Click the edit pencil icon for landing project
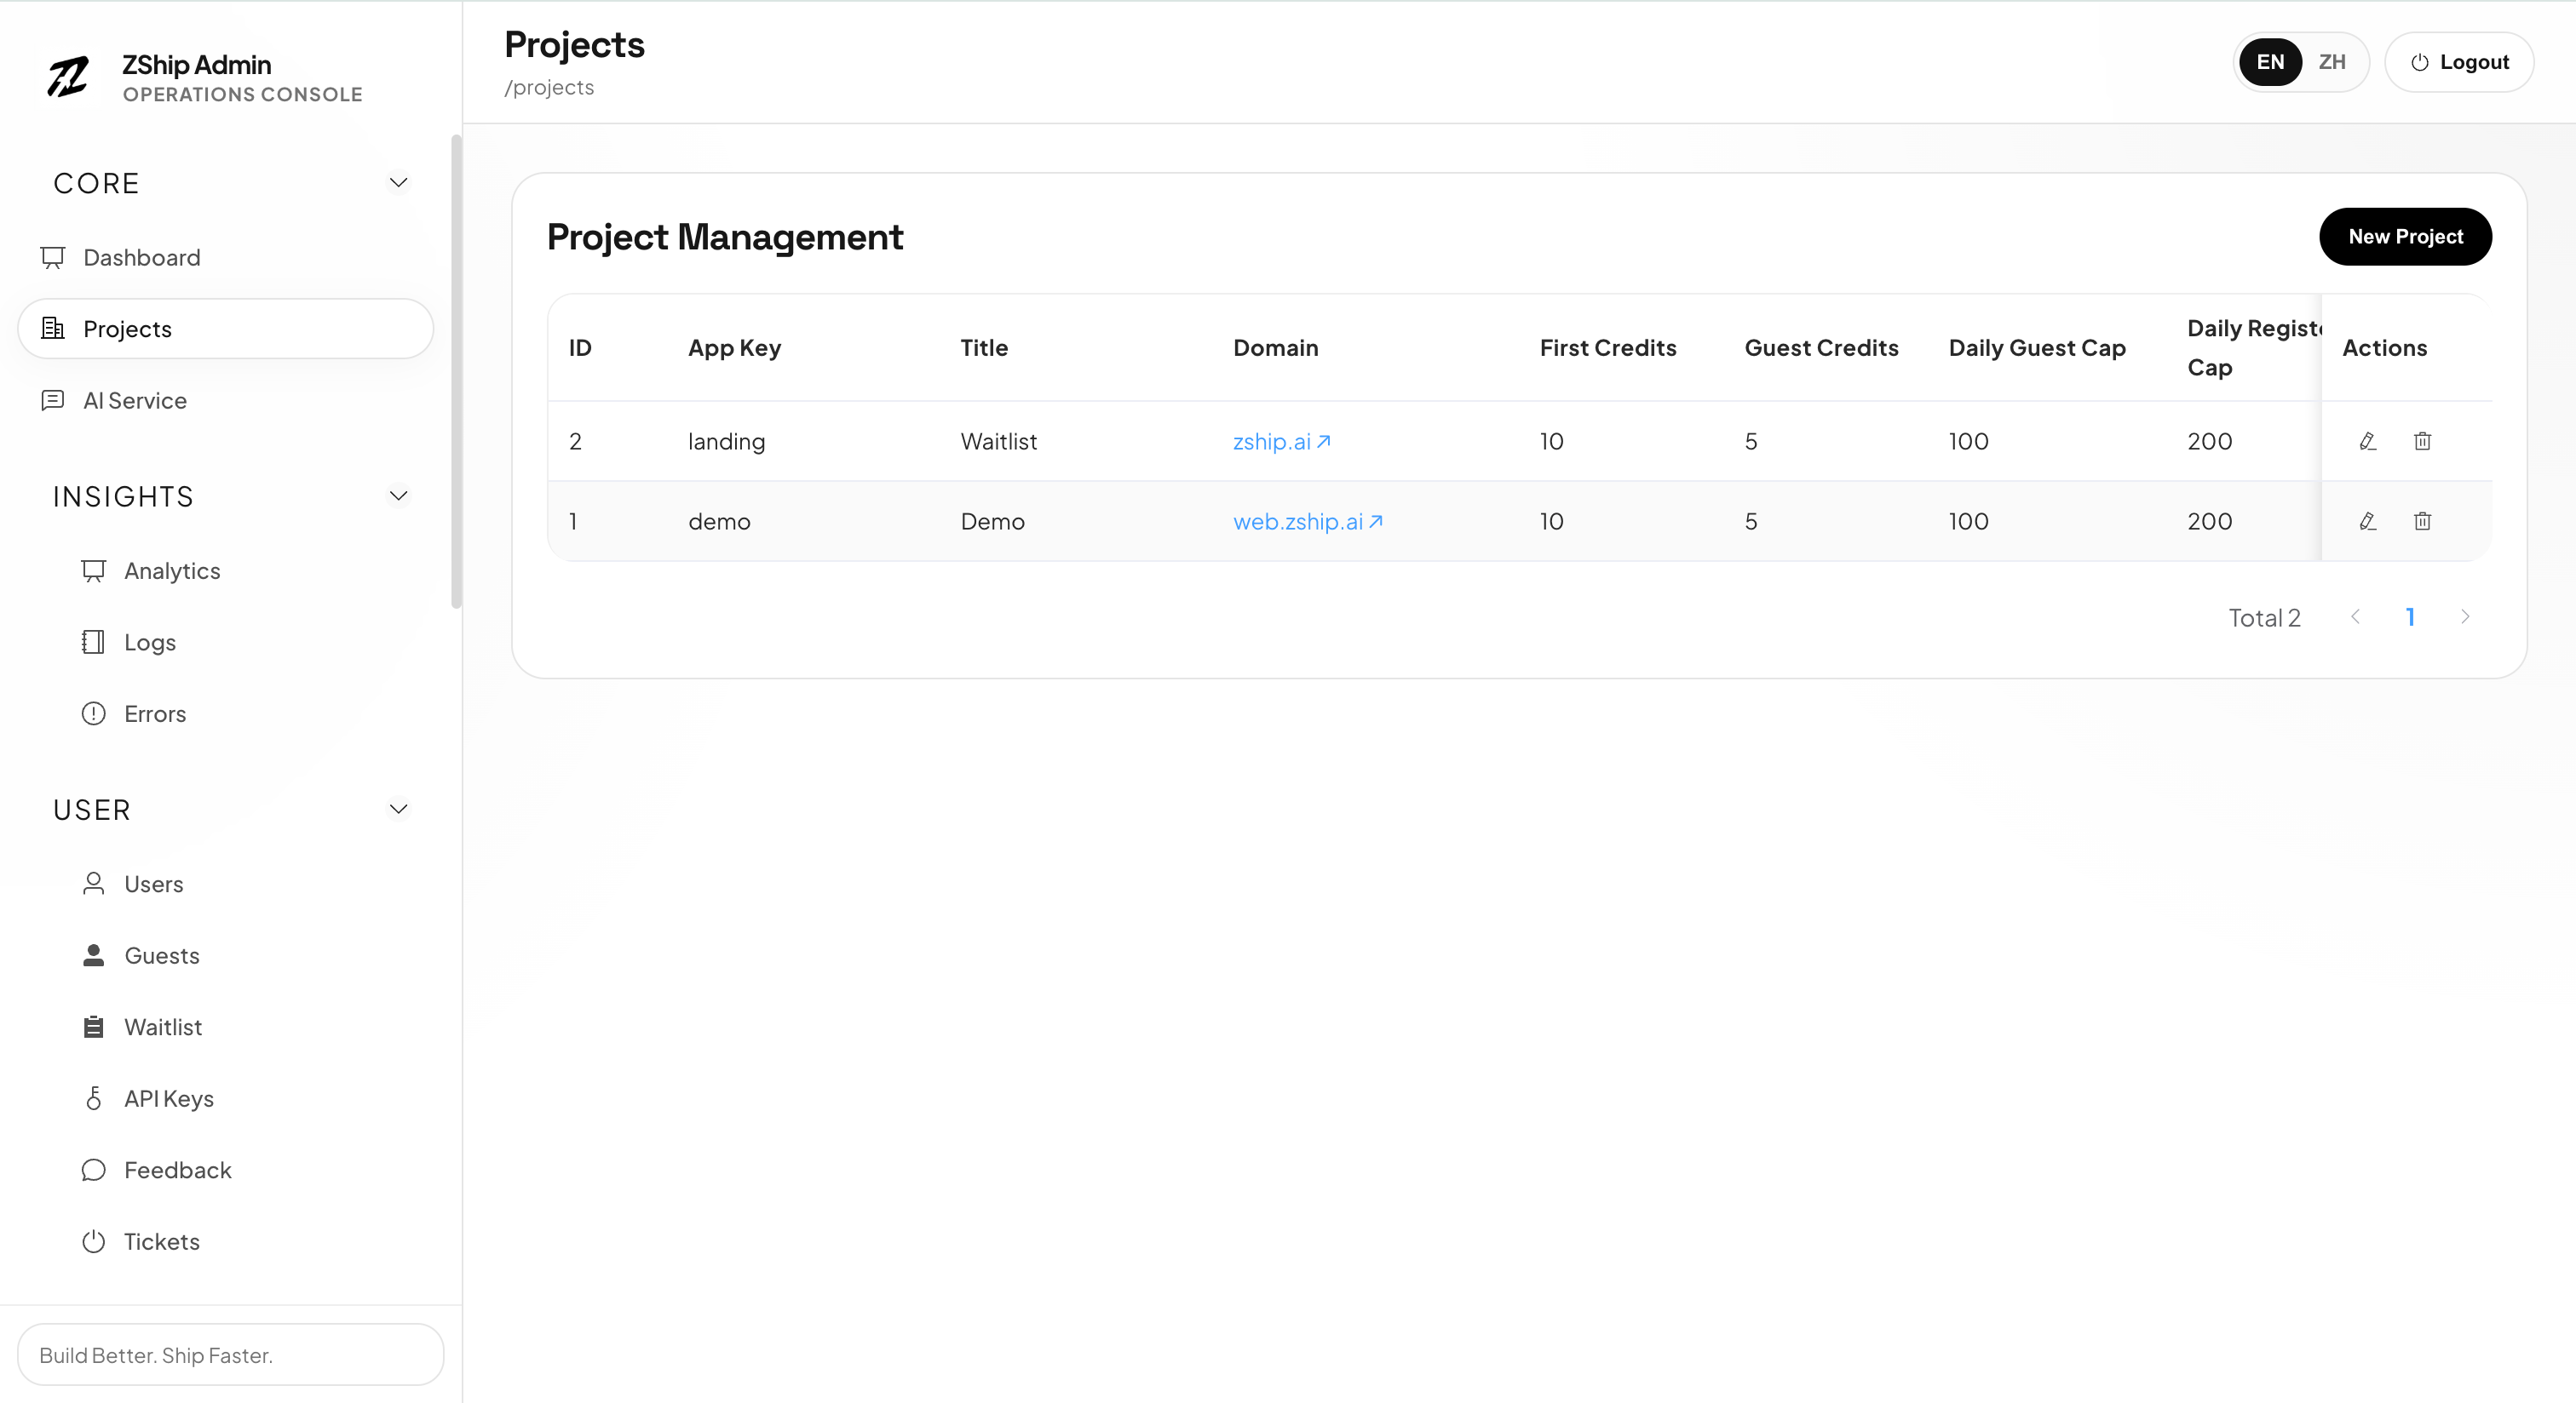 (x=2367, y=441)
